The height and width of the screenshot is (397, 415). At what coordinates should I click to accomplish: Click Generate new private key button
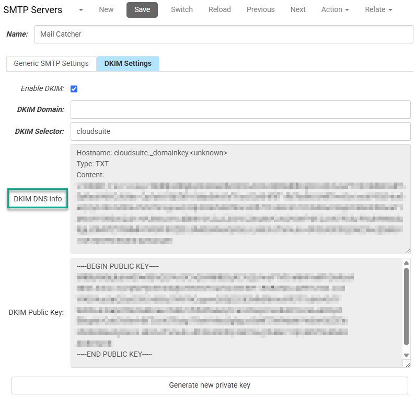point(210,385)
